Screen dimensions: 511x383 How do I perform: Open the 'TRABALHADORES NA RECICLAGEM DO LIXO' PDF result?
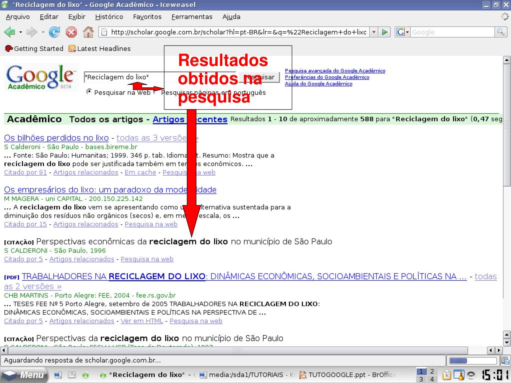[x=244, y=276]
